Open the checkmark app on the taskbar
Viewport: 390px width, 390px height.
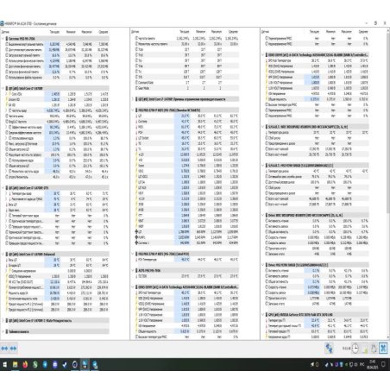click(x=65, y=364)
